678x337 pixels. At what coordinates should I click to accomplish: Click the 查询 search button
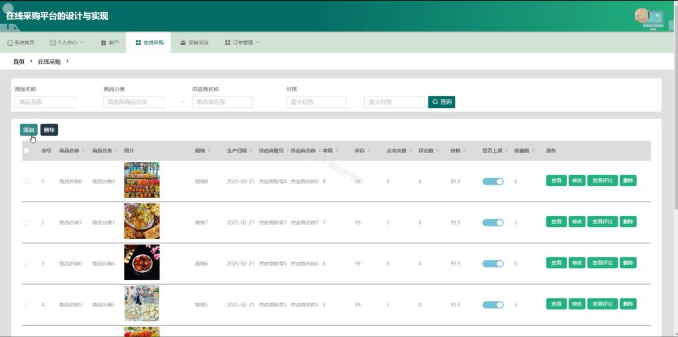click(442, 102)
